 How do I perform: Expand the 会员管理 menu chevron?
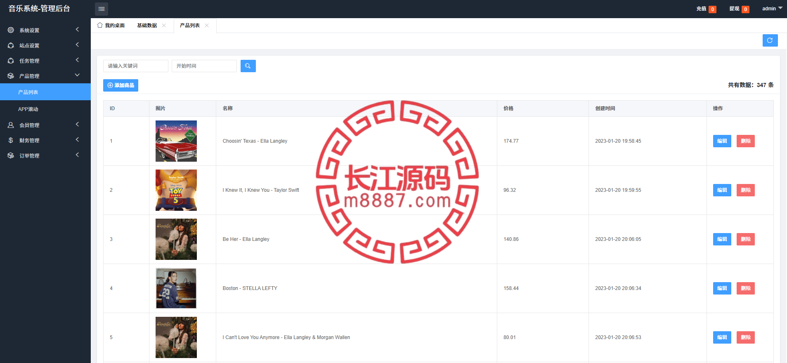(x=77, y=124)
